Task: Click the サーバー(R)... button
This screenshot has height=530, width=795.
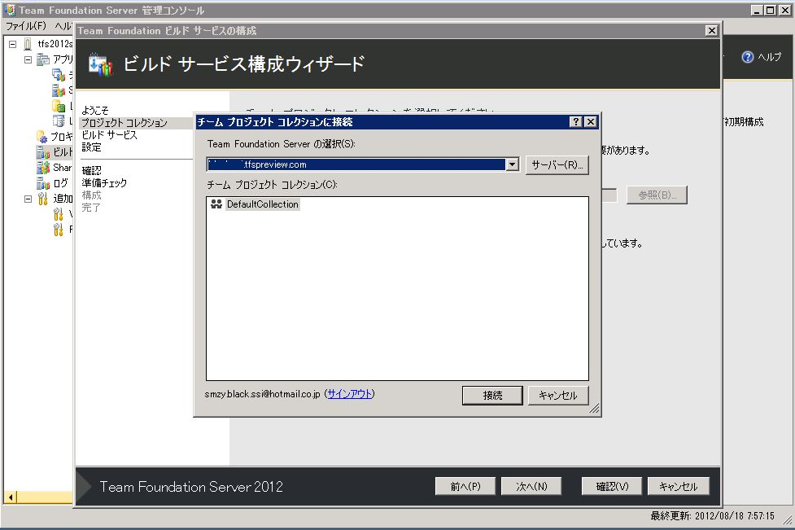Action: (557, 164)
